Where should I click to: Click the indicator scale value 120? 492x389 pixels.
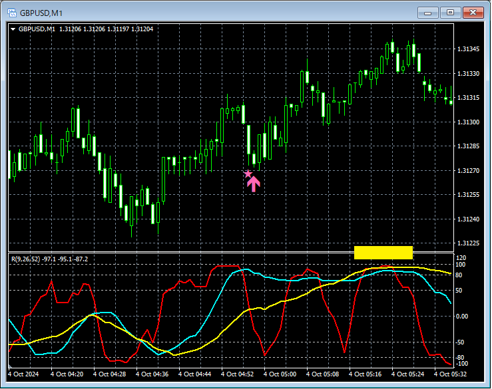pos(461,257)
